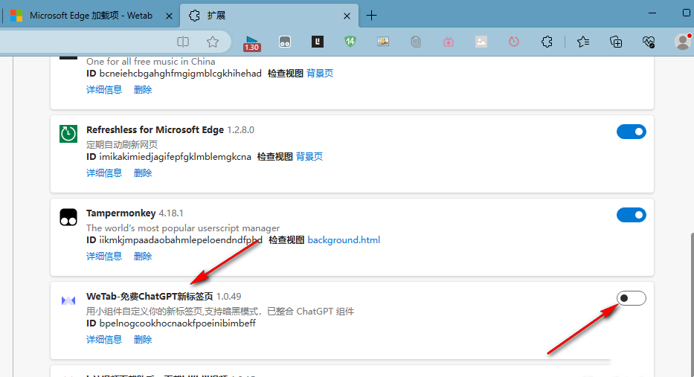694x377 pixels.
Task: Click 'One for all free music in China'
Action: coord(150,62)
